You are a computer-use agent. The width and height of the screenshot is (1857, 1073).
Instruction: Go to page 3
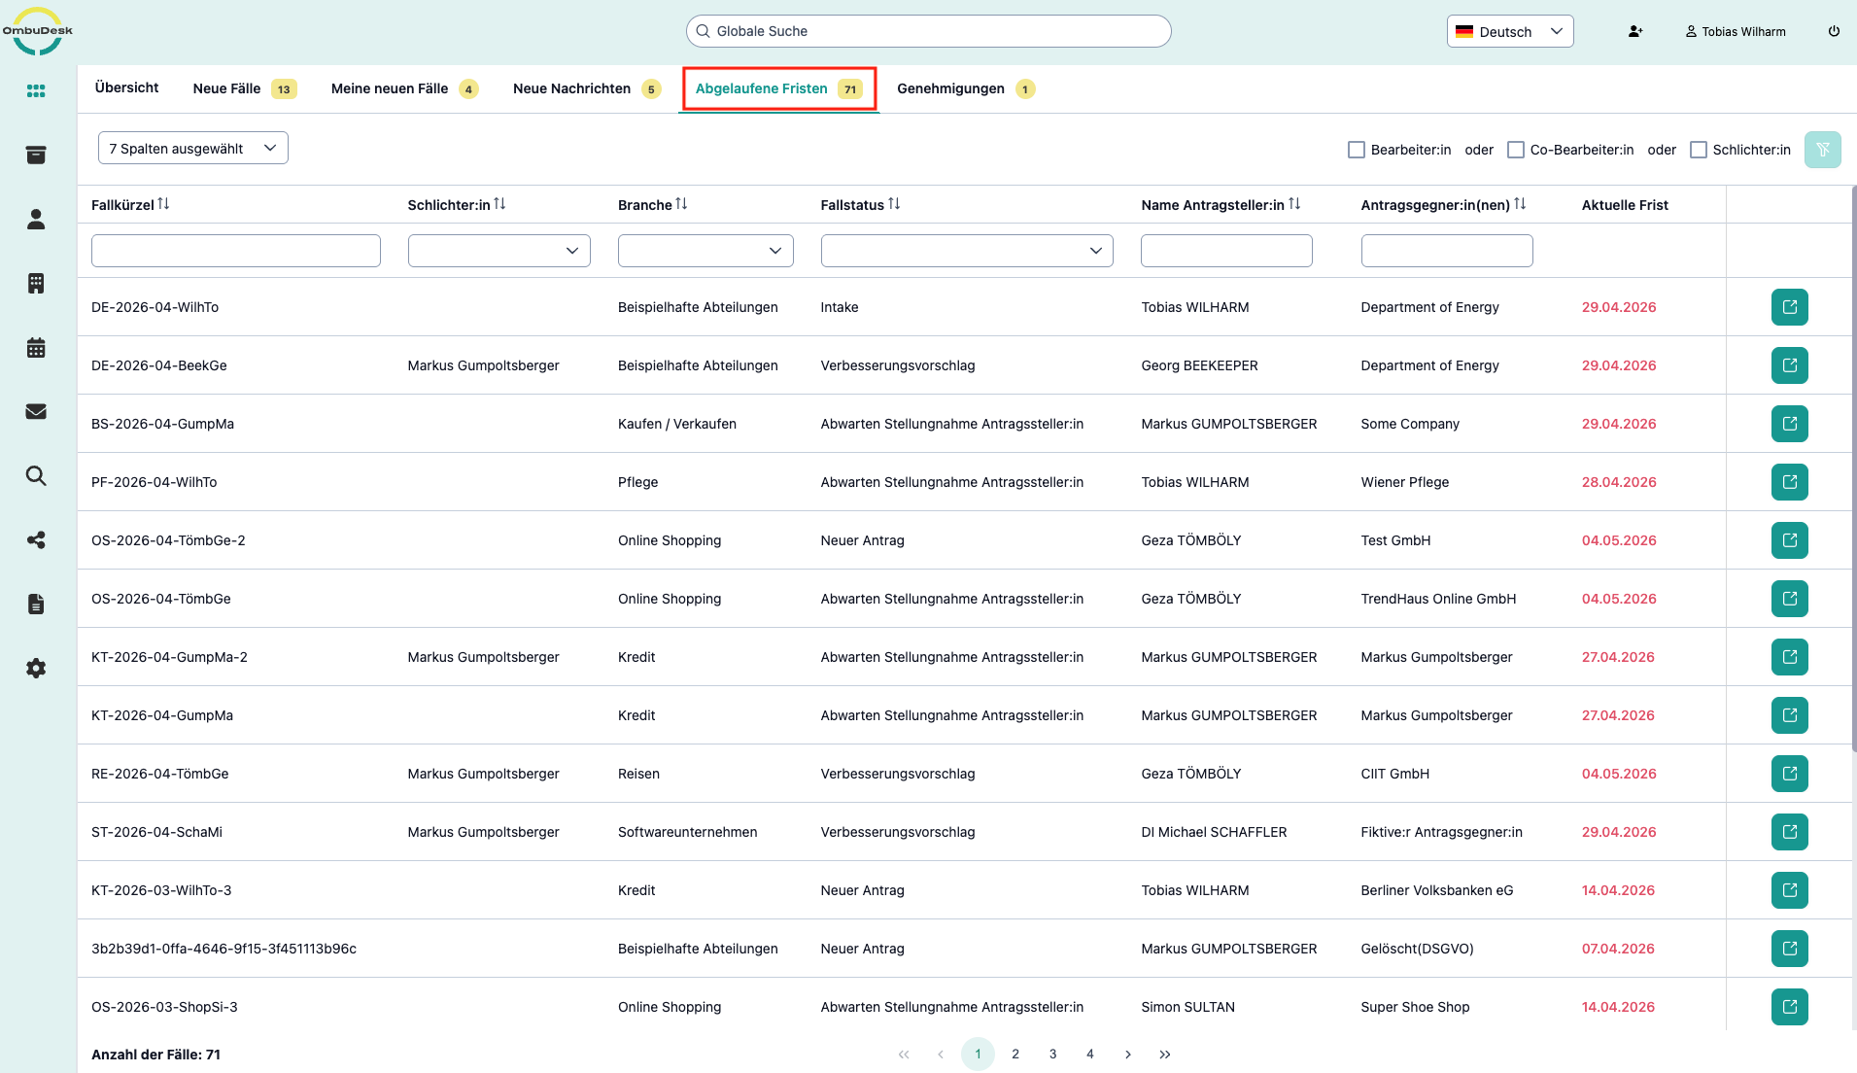(x=1052, y=1054)
